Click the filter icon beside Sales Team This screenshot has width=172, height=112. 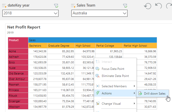[x=125, y=6]
